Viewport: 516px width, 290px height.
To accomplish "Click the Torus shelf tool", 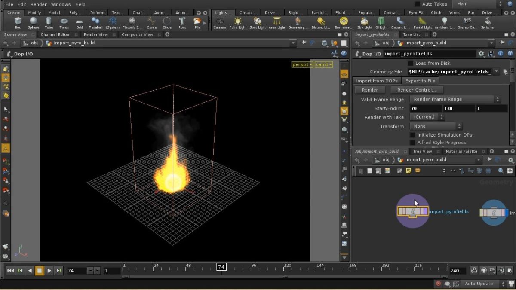I will [x=64, y=22].
